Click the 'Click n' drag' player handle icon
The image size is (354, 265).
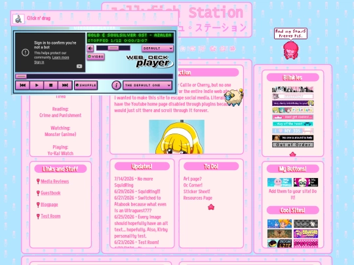point(18,18)
